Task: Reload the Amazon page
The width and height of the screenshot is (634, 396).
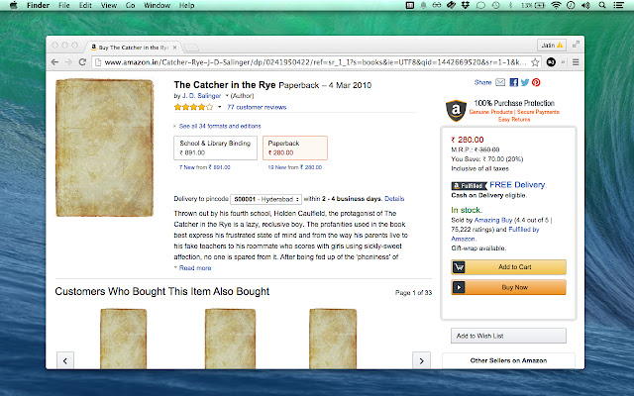Action: 82,62
